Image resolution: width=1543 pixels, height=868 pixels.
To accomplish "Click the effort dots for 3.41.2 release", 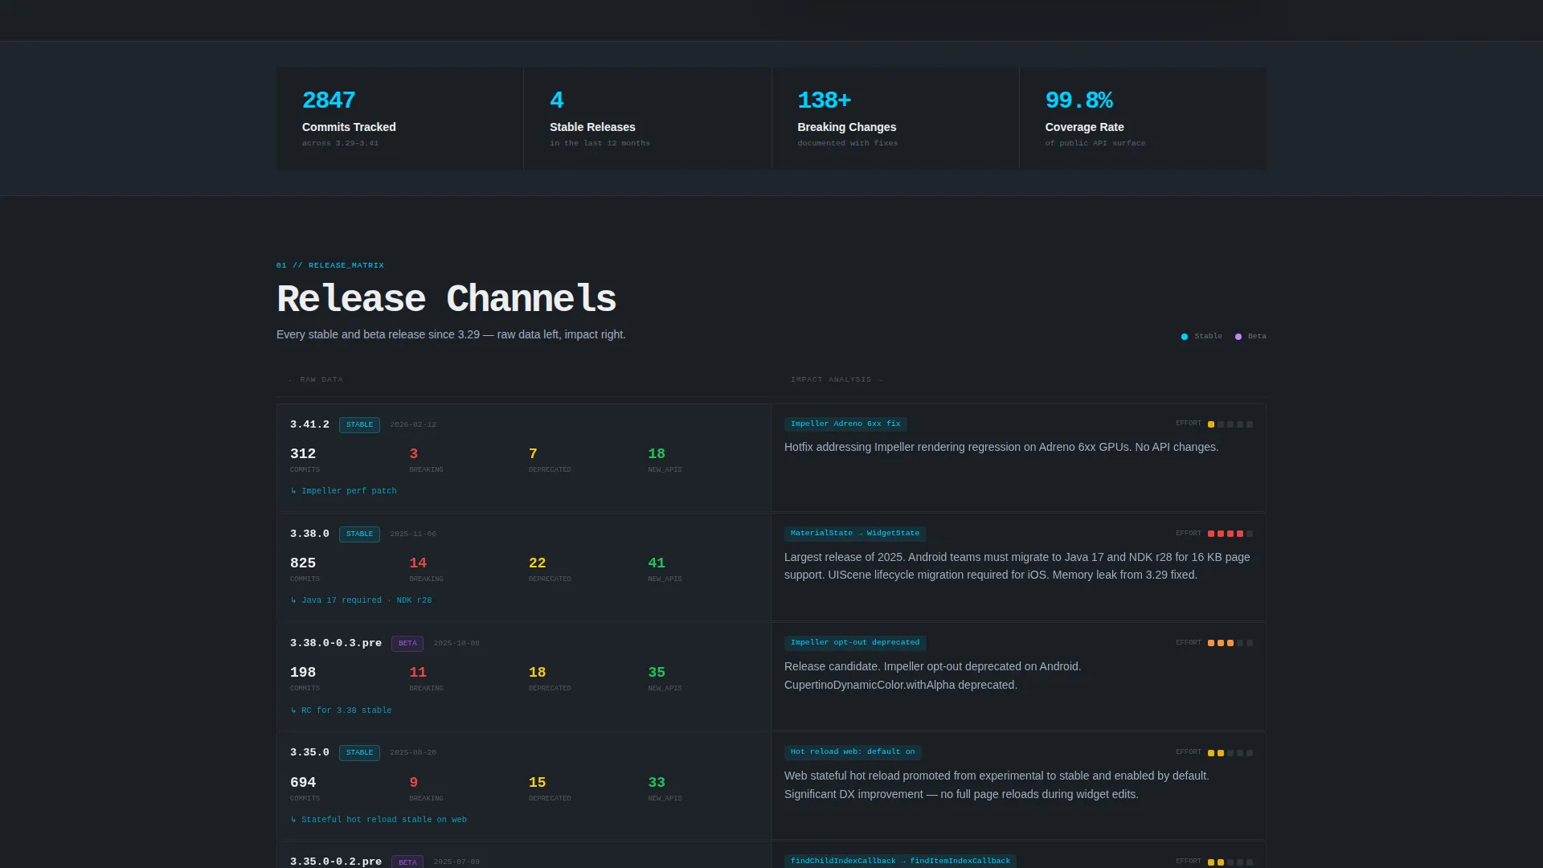I will (x=1230, y=424).
